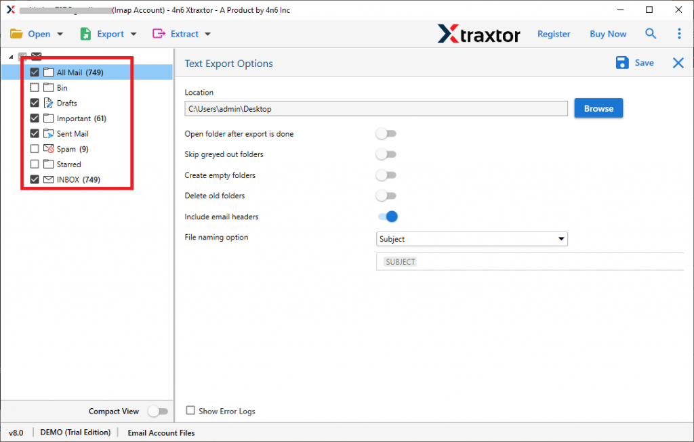Click the INBOX envelope icon
The width and height of the screenshot is (694, 442).
pyautogui.click(x=47, y=179)
